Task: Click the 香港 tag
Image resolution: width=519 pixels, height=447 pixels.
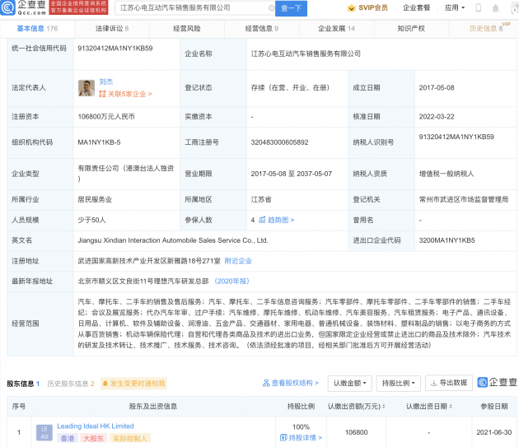Action: coord(68,439)
